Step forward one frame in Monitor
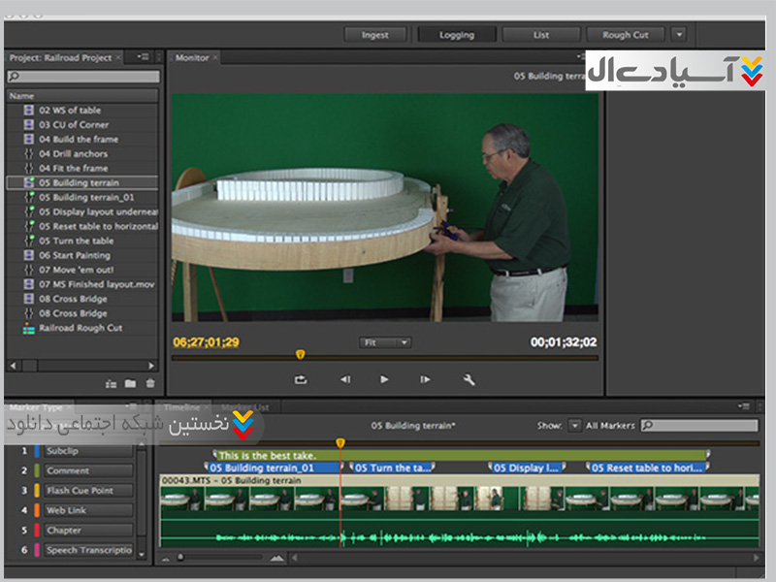 click(x=425, y=380)
